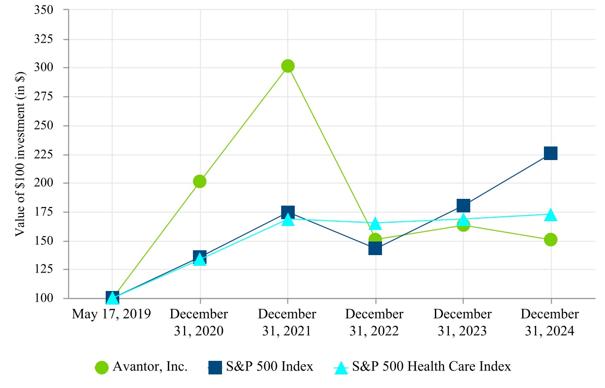
Task: Select the December 31, 2021 x-axis label
Action: pos(287,323)
